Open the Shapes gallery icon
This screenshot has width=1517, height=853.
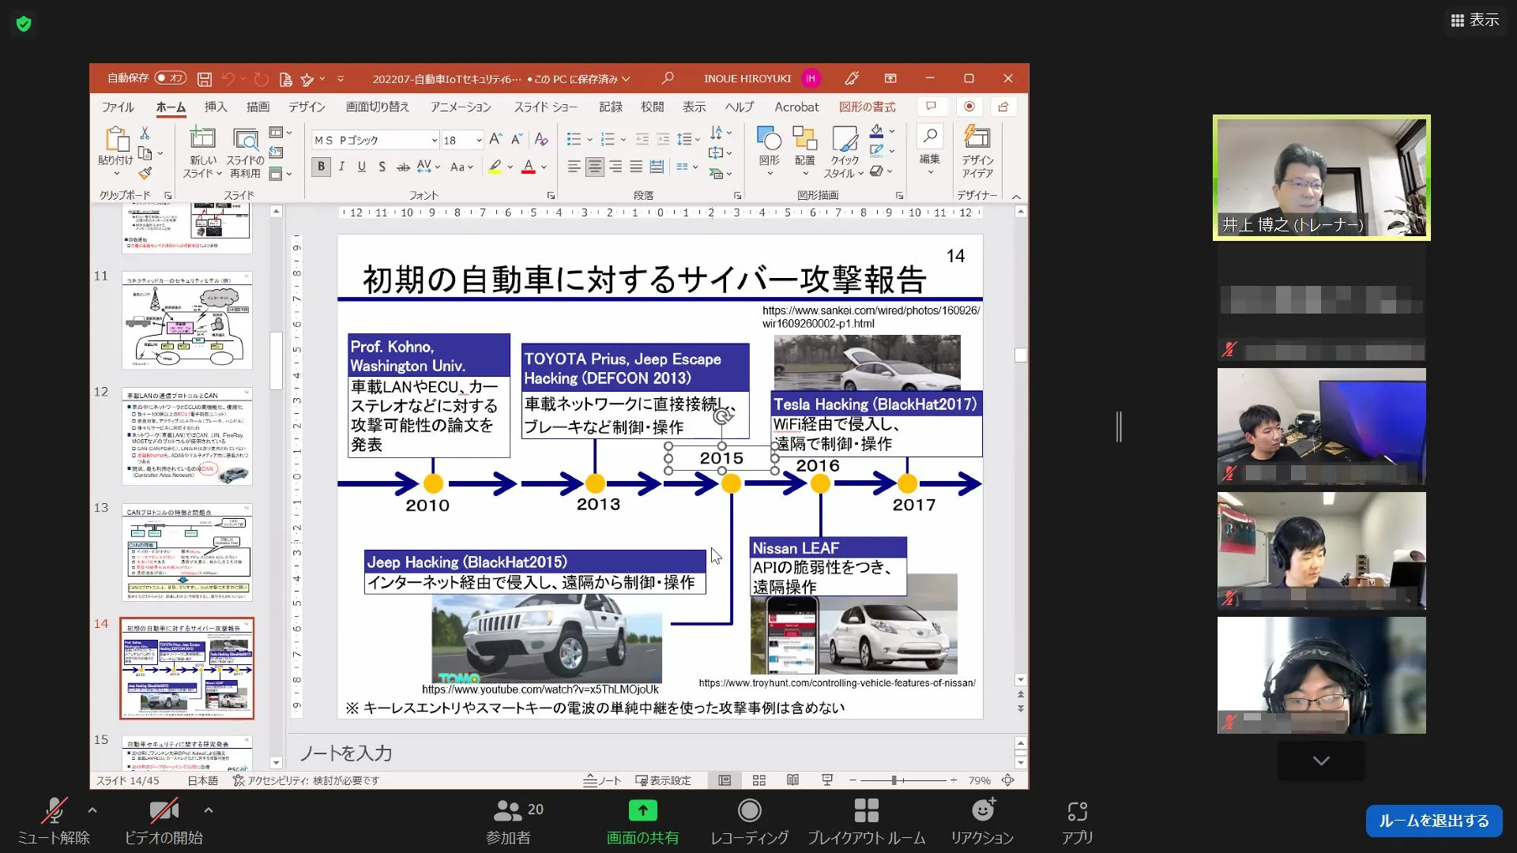(769, 139)
